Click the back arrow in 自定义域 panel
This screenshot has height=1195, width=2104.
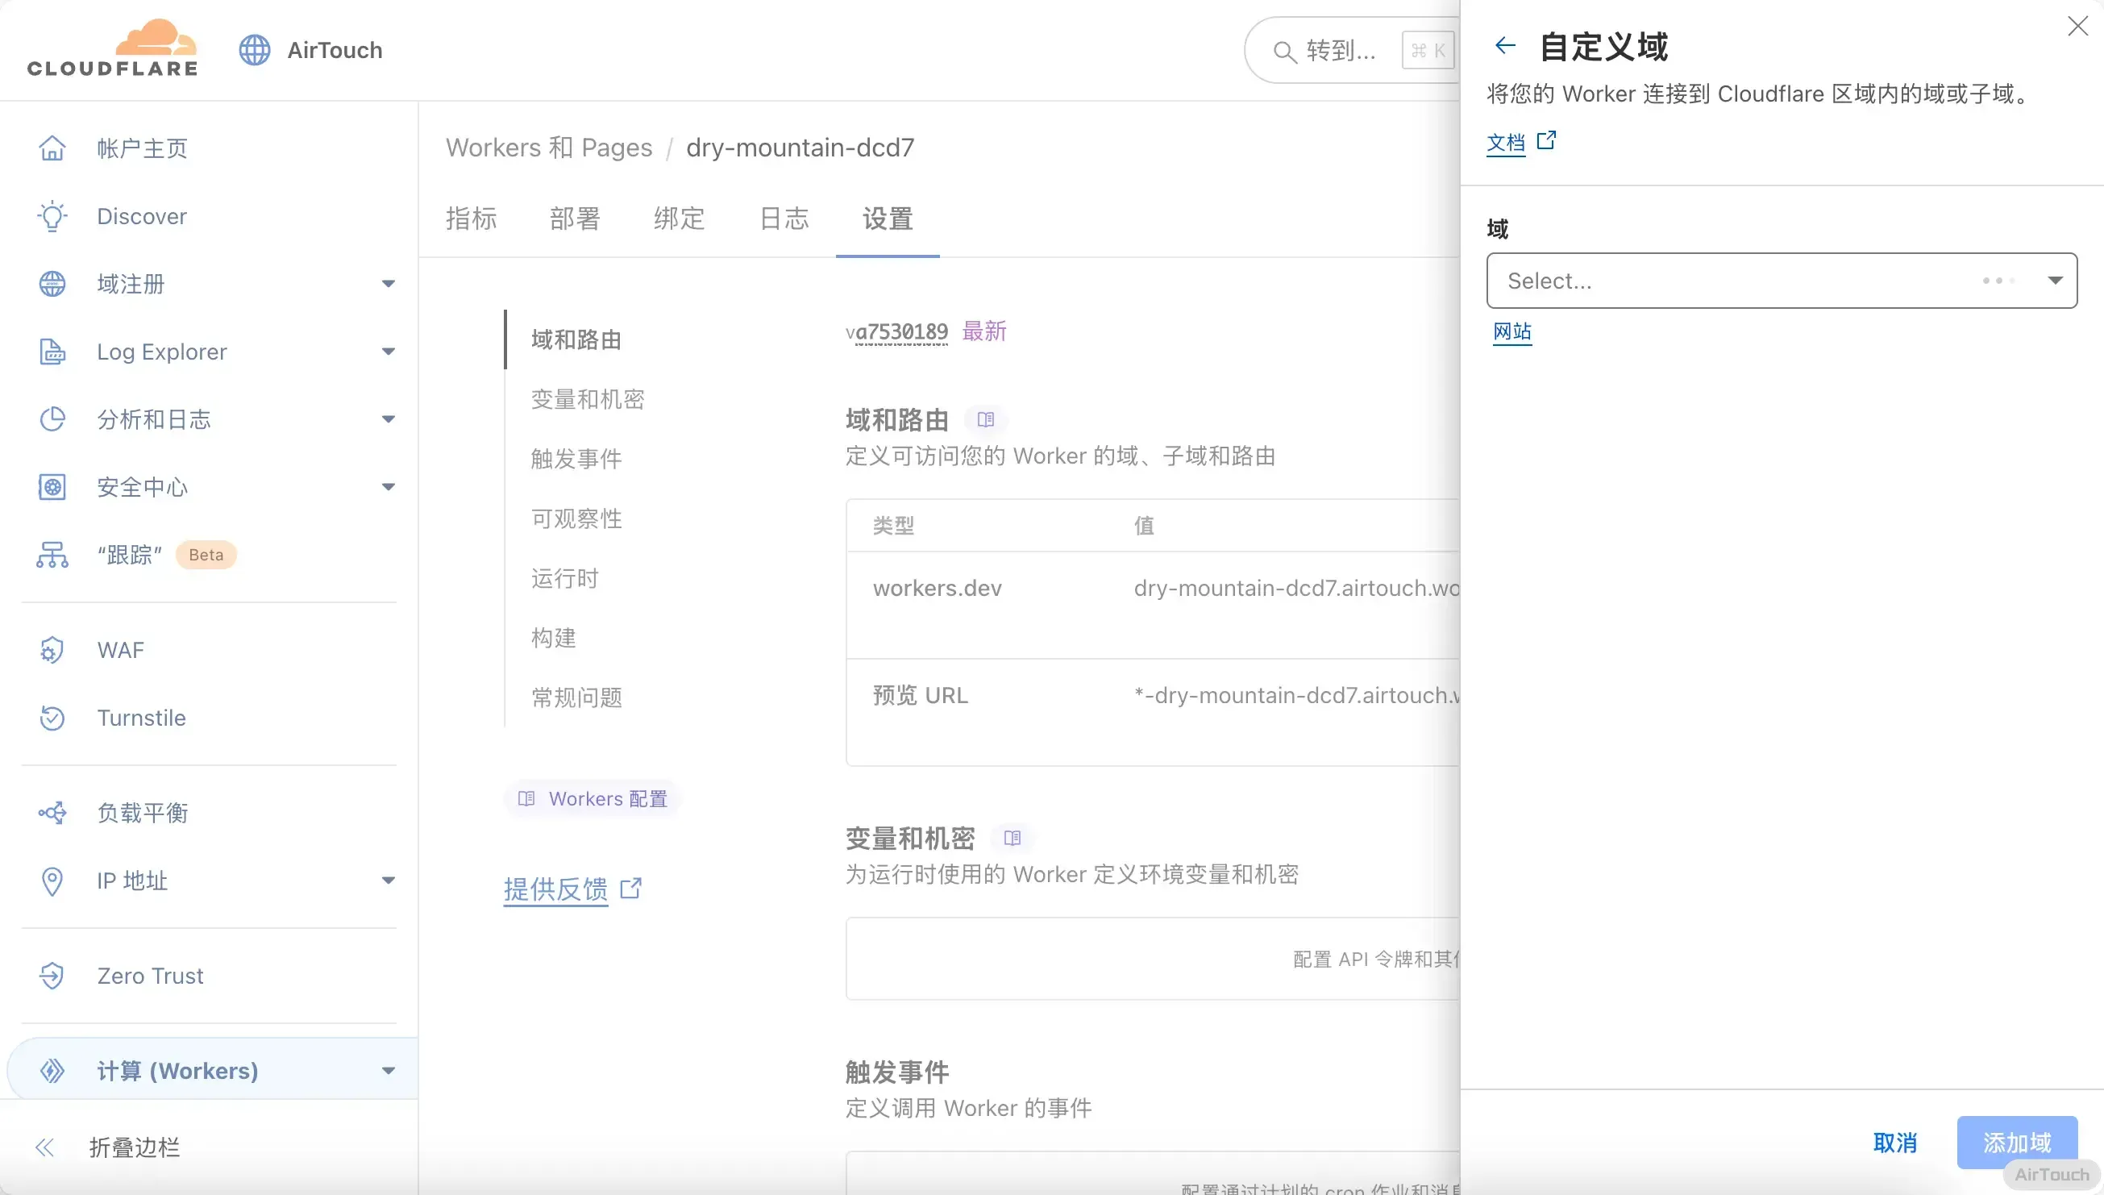tap(1504, 46)
